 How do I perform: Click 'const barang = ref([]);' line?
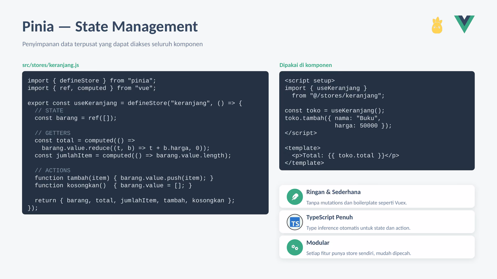click(x=76, y=118)
